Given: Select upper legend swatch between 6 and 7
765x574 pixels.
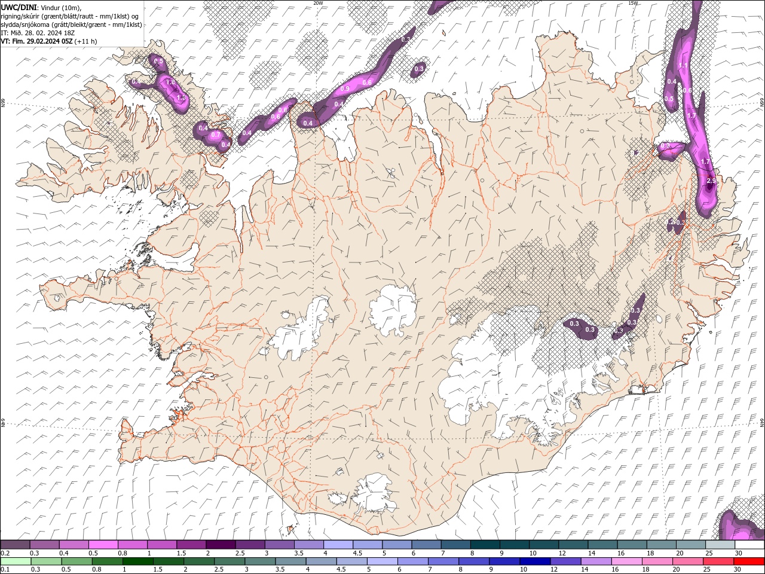Looking at the screenshot, I should pos(426,545).
